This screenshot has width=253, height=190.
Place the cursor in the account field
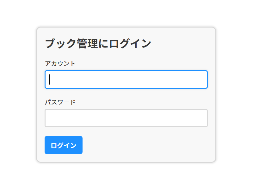coord(126,79)
